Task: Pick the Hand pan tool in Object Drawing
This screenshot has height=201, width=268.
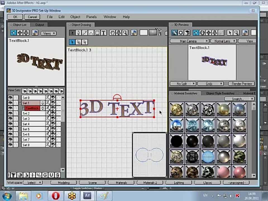Action: point(113,33)
